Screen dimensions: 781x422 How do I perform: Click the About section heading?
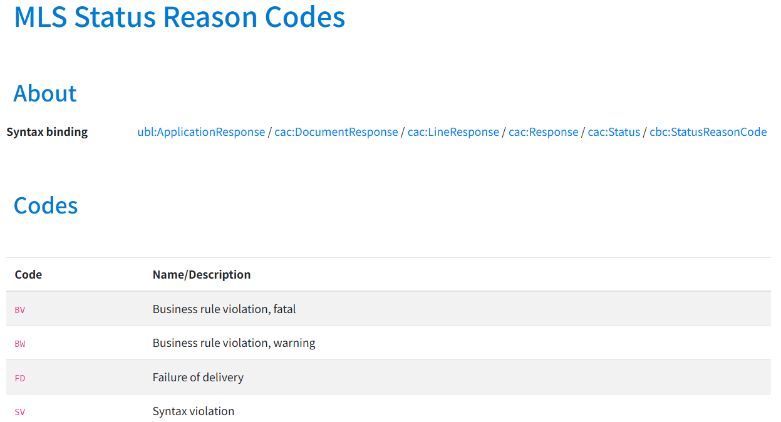coord(45,93)
